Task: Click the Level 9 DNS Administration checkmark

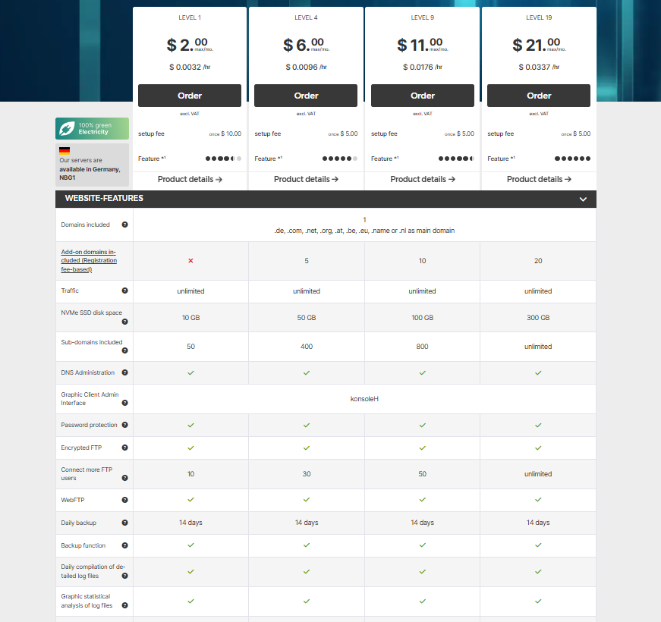Action: click(423, 373)
